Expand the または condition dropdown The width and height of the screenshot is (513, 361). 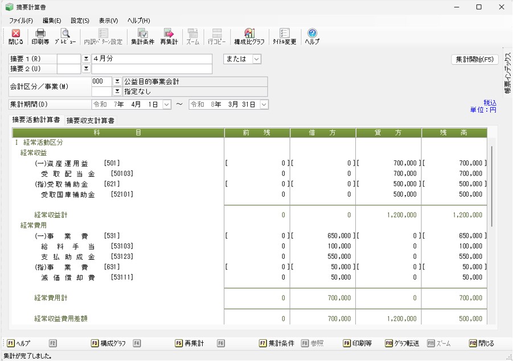click(x=256, y=59)
